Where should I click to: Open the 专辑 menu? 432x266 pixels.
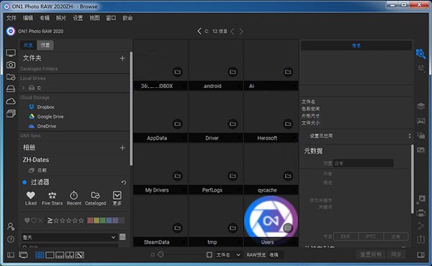(45, 18)
